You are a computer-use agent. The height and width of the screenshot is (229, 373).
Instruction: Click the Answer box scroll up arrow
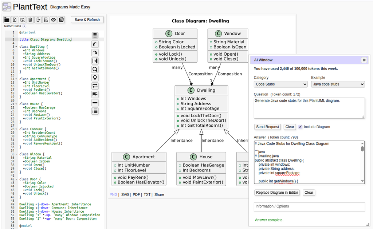click(362, 143)
